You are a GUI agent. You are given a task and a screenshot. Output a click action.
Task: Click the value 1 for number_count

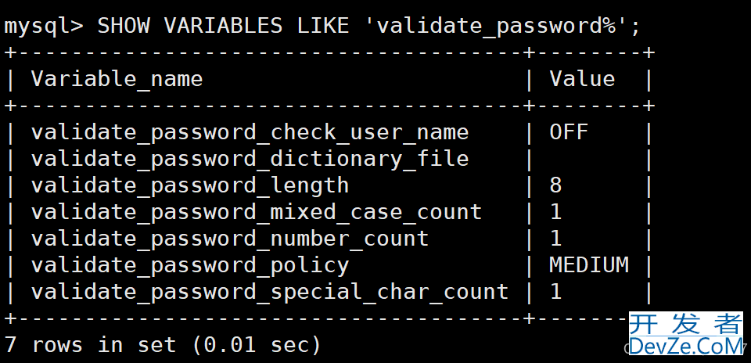(555, 239)
